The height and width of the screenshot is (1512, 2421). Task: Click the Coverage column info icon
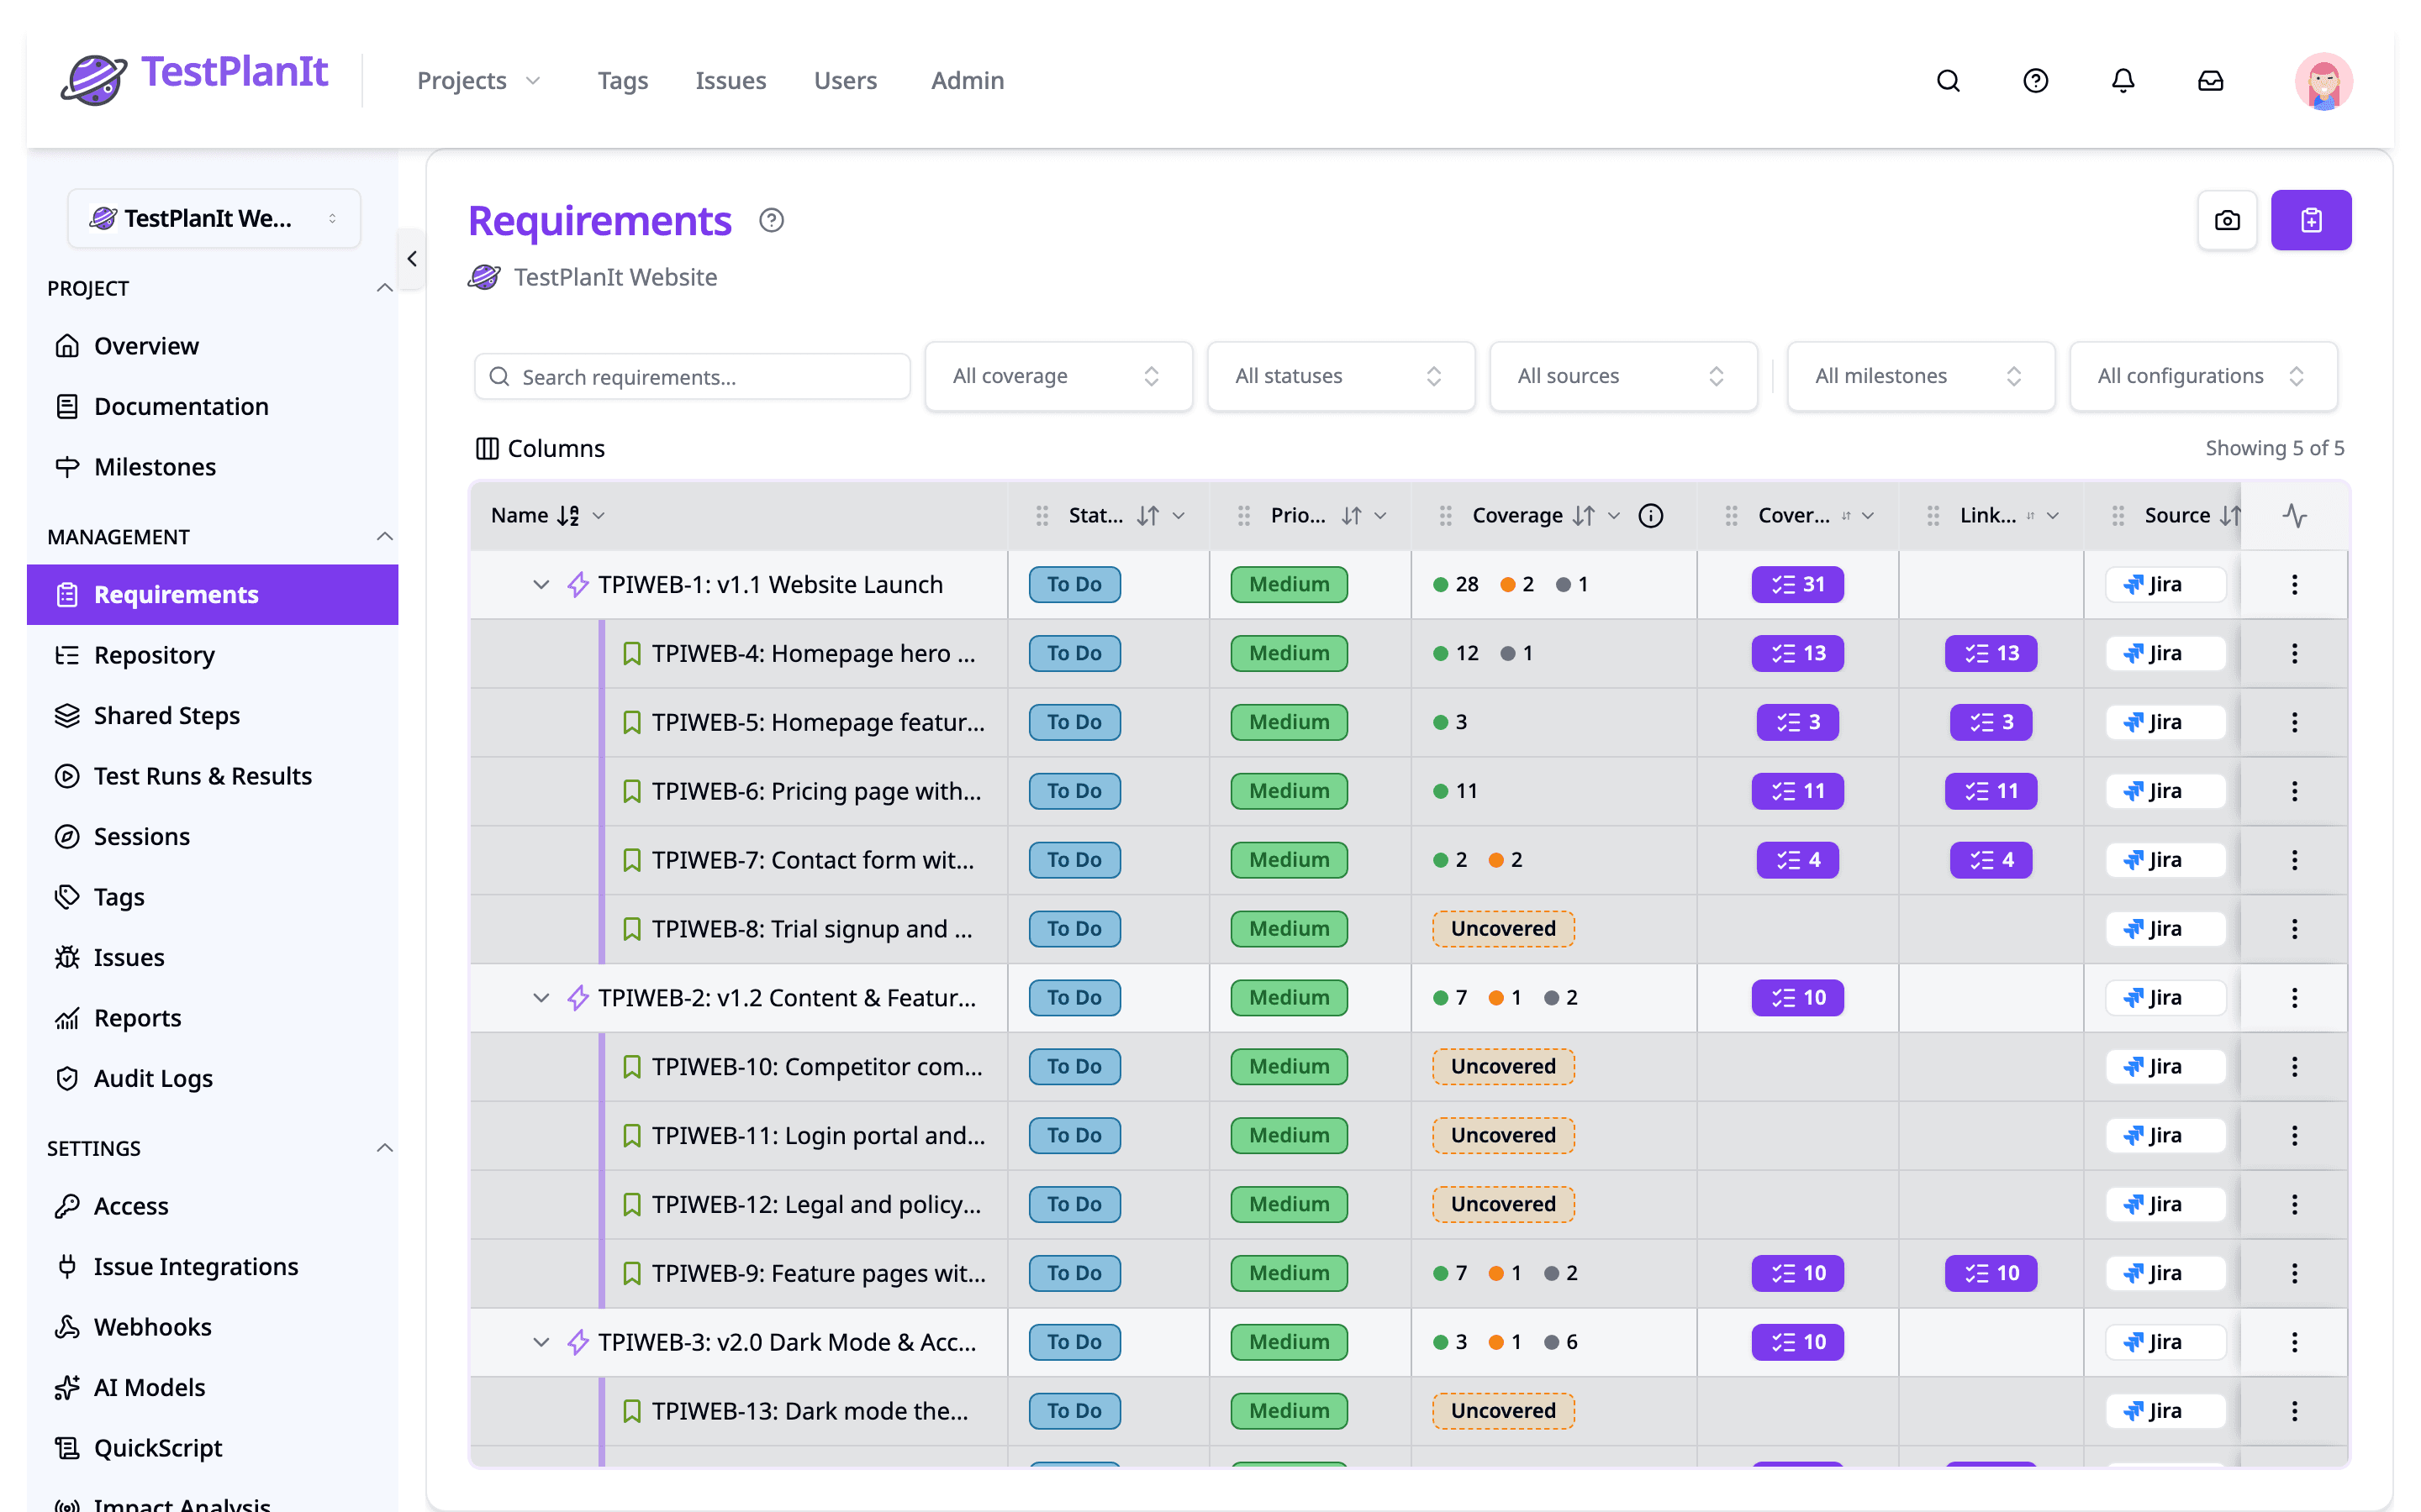[x=1651, y=515]
